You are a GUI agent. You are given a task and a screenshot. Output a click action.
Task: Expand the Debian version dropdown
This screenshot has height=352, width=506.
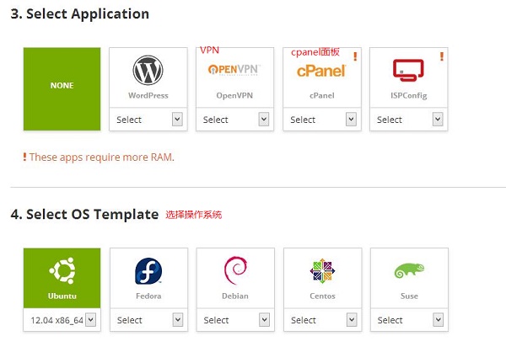click(x=235, y=320)
